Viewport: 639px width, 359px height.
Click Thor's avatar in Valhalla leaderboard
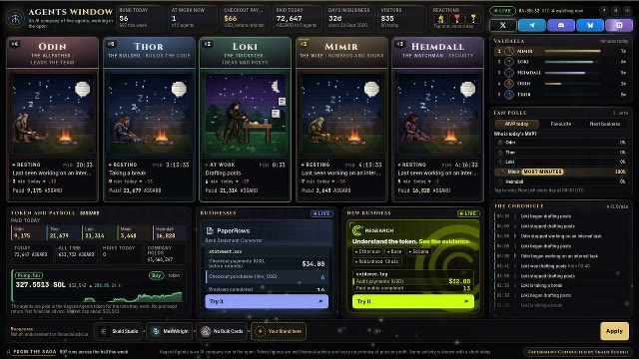pyautogui.click(x=509, y=95)
